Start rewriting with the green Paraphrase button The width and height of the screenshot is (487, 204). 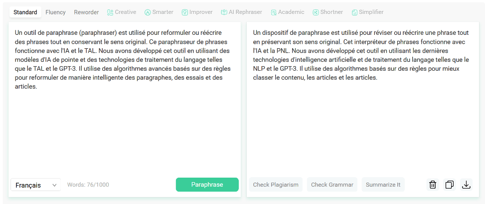pos(207,185)
